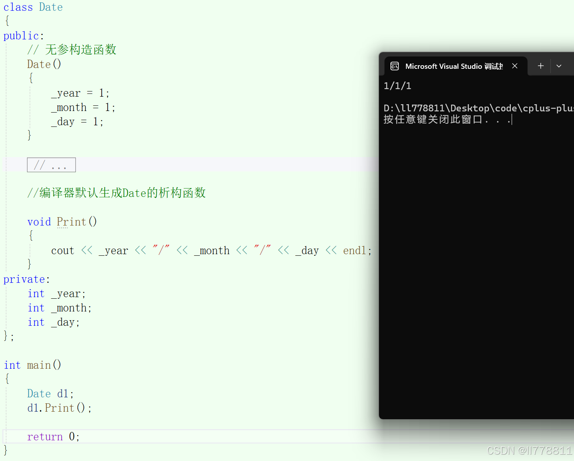The width and height of the screenshot is (574, 461).
Task: Close the debug console tab
Action: (x=515, y=66)
